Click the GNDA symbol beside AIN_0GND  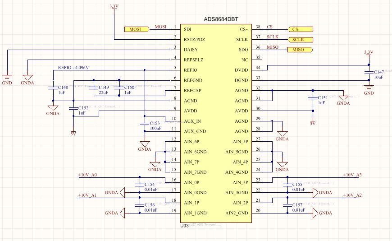(122, 193)
